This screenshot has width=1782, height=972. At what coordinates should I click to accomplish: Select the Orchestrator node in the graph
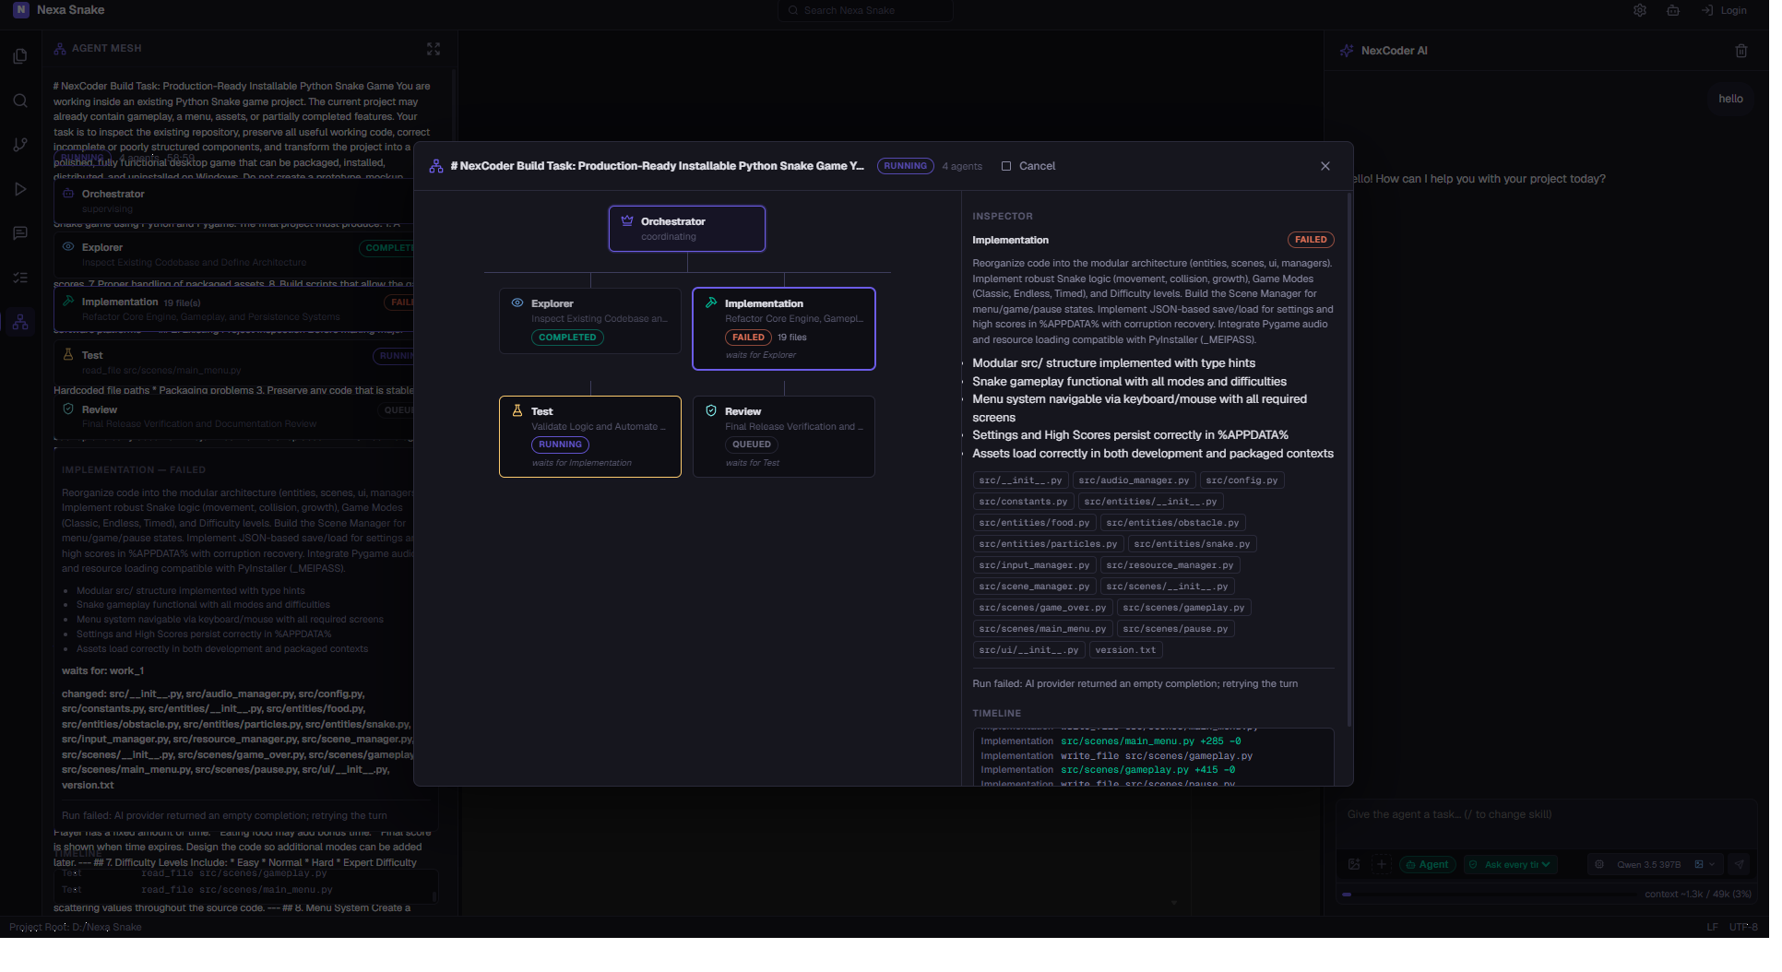pos(687,228)
